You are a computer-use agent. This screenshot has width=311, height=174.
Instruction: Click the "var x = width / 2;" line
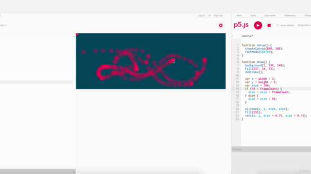pyautogui.click(x=260, y=79)
